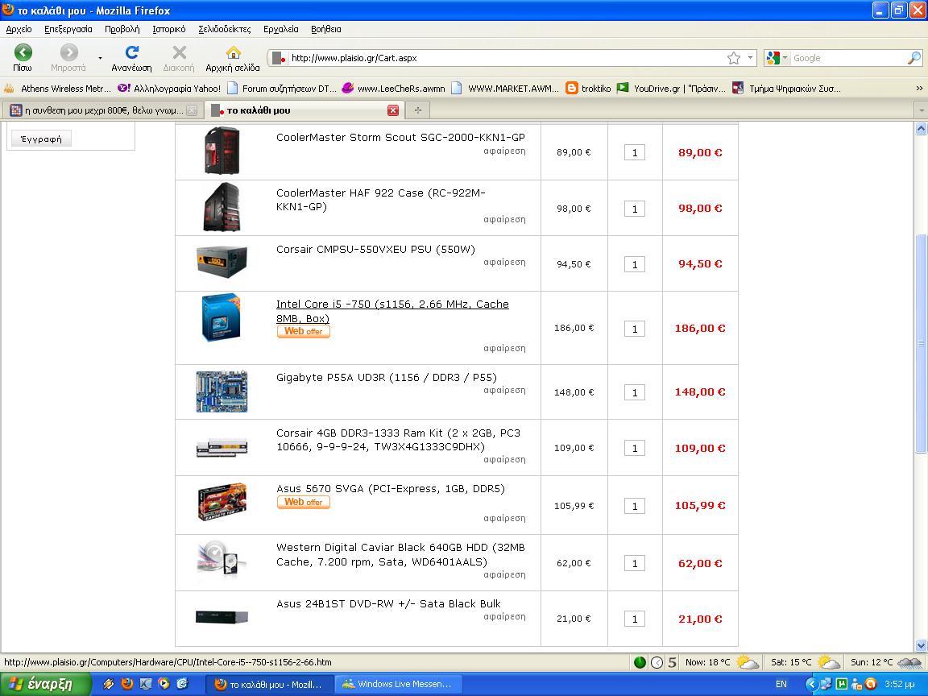Remove the Gigabyte P55A UD3R via αφαίρεση
Viewport: 928px width, 696px height.
click(504, 391)
